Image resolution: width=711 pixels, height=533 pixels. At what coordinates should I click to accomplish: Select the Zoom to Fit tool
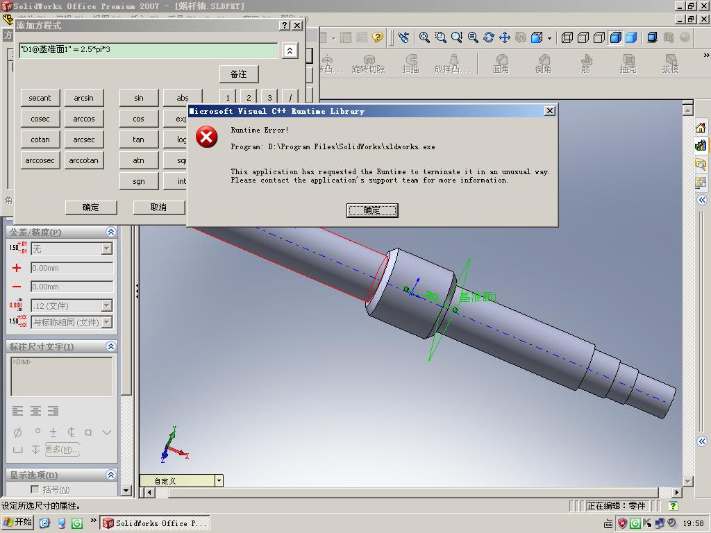click(424, 37)
